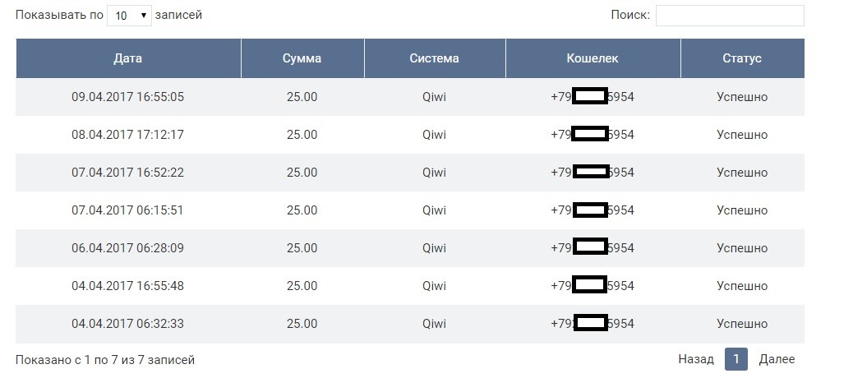Click the 04.04.2017 16:55:48 date cell

point(128,286)
